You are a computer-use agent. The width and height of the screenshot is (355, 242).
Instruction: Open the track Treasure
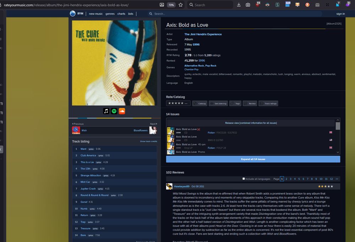85,229
